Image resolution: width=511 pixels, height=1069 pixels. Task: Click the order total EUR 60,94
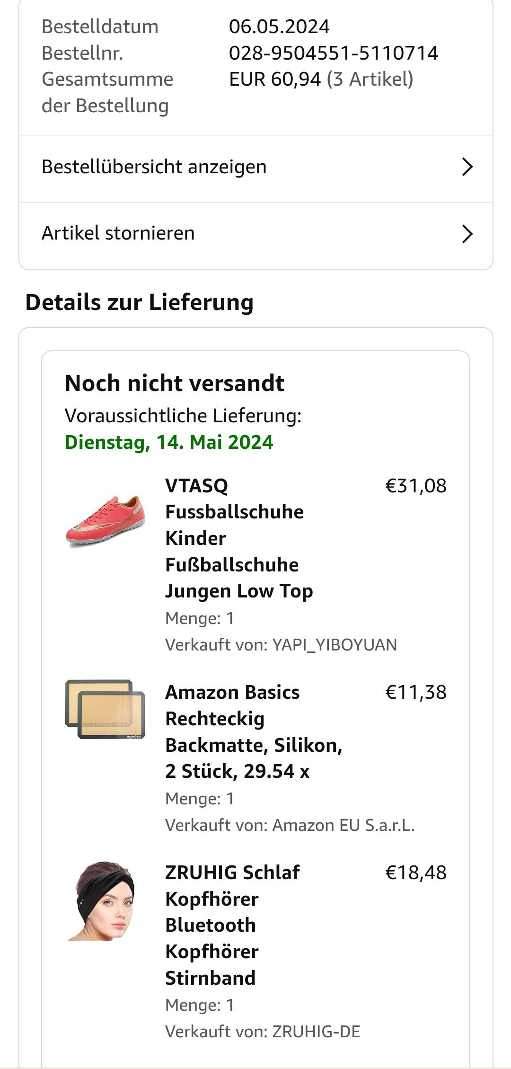pyautogui.click(x=274, y=79)
